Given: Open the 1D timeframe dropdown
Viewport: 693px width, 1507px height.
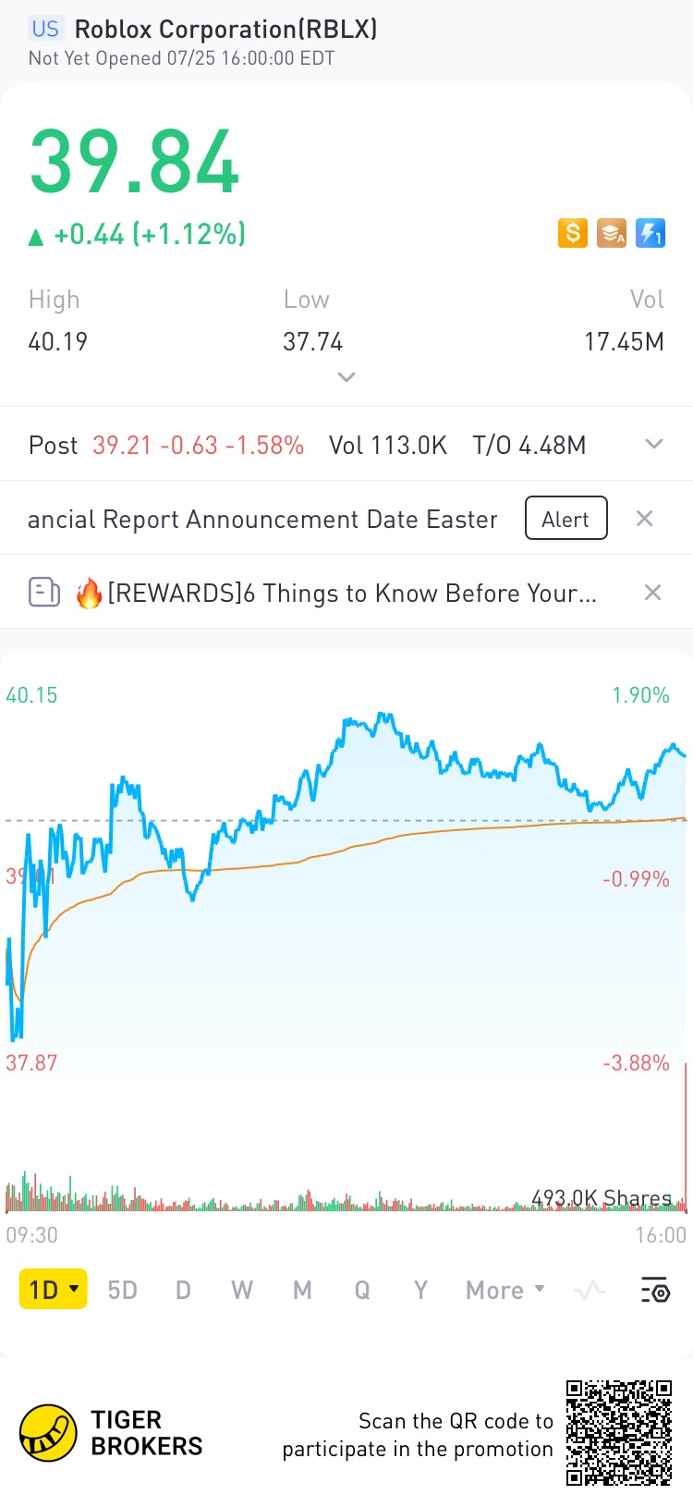Looking at the screenshot, I should click(x=53, y=1289).
